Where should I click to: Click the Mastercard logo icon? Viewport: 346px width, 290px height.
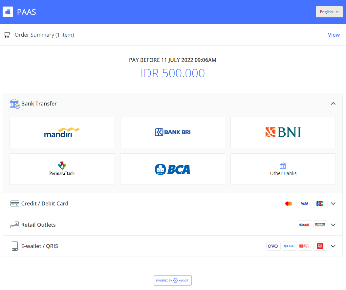[289, 203]
